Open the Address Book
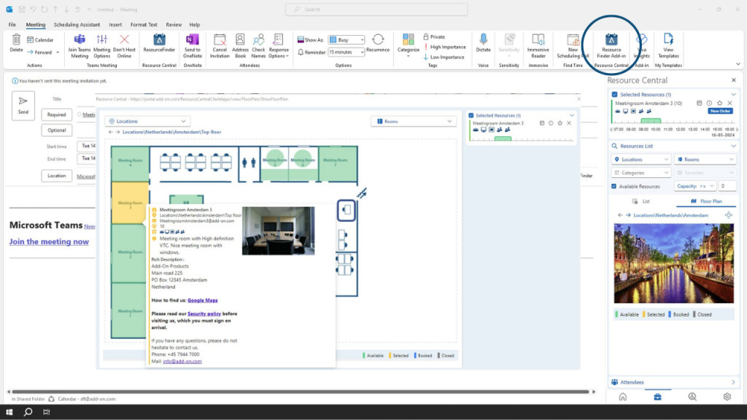Viewport: 747px width, 420px height. (x=240, y=44)
